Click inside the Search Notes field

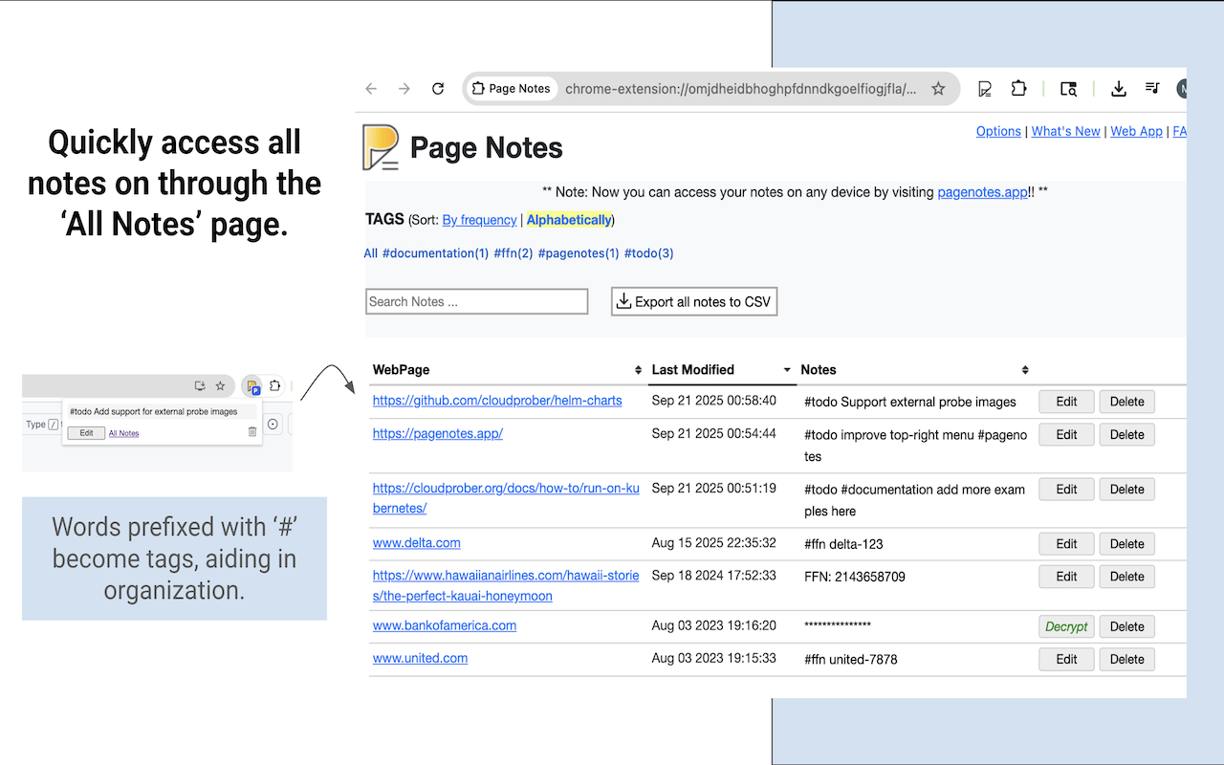476,301
